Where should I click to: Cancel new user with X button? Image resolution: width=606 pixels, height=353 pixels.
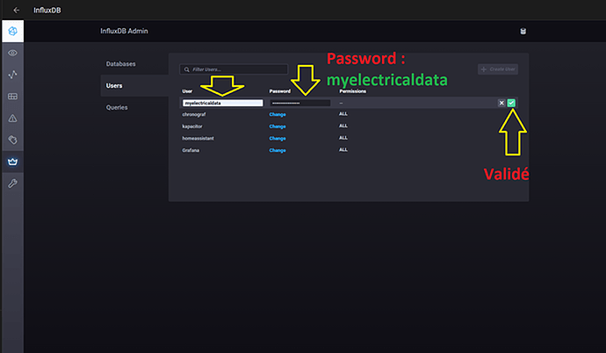501,103
